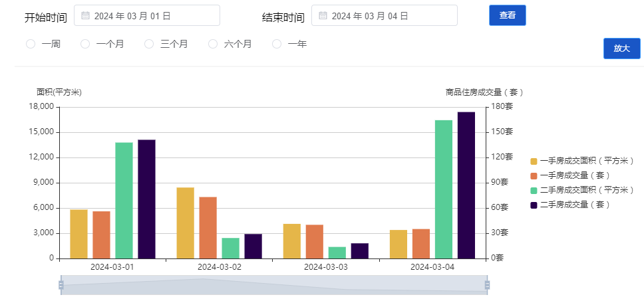Click dark purple 二手房成交量 bar for 2024-03-01

point(146,199)
